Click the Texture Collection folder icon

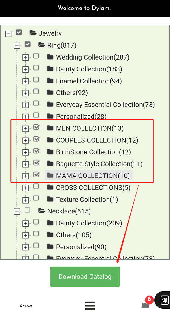(50, 199)
